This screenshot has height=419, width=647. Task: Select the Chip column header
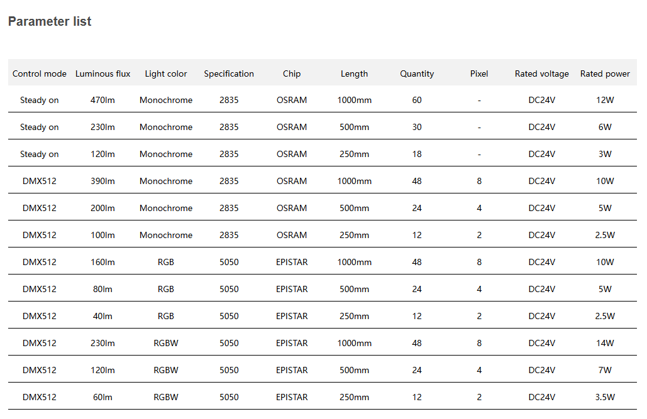[x=292, y=73]
